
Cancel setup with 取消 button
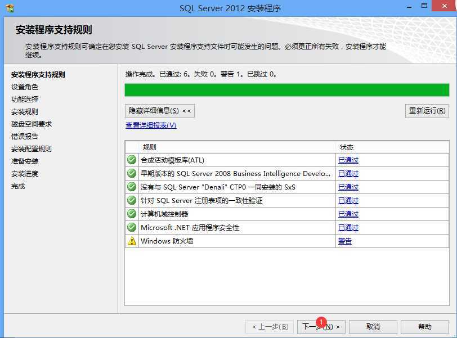(x=373, y=327)
